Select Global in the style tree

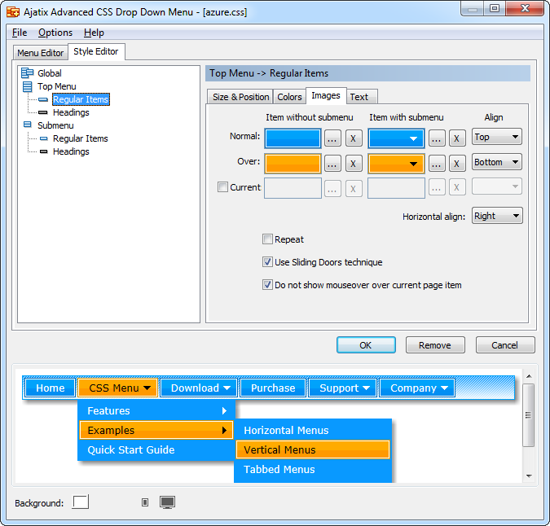50,73
